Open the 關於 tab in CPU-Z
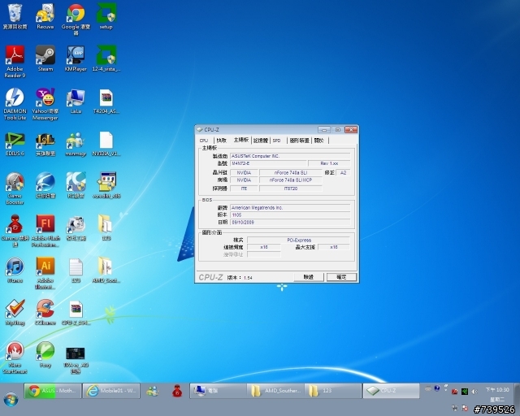This screenshot has width=520, height=416. 318,141
